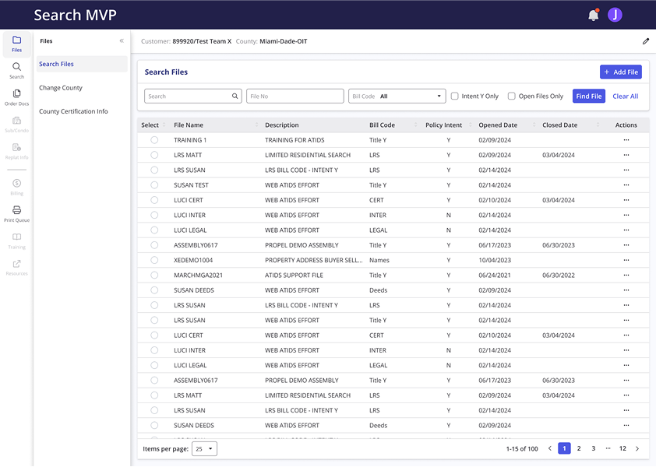Enable the Intent Y Only checkbox

click(x=455, y=97)
